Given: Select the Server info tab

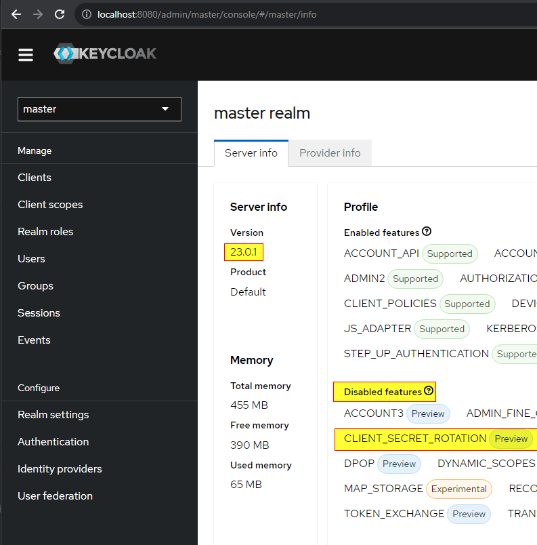Looking at the screenshot, I should click(x=251, y=153).
